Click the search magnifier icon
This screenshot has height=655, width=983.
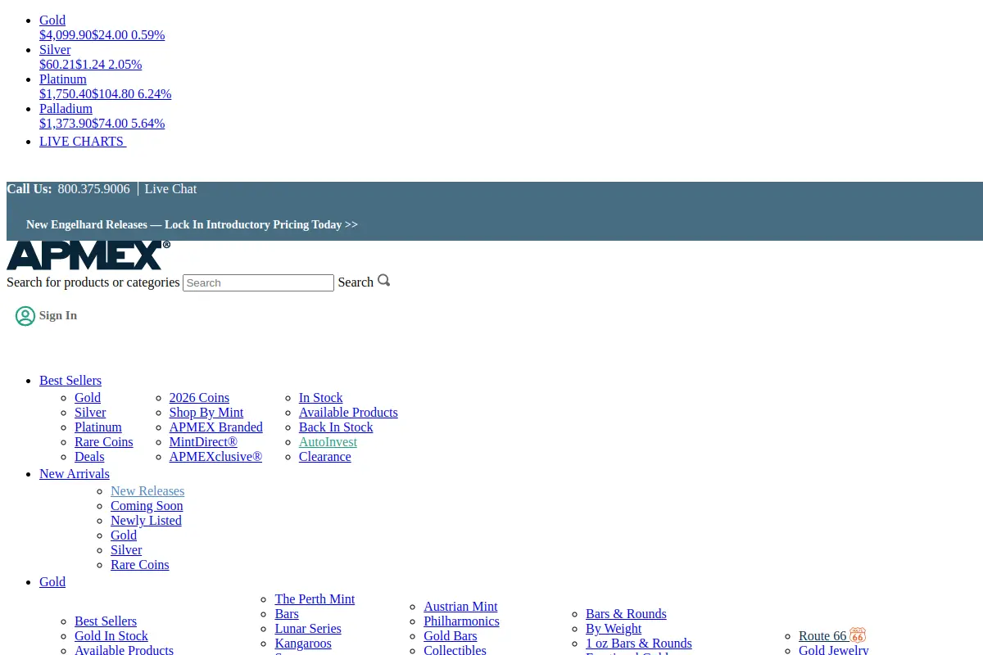pos(383,281)
